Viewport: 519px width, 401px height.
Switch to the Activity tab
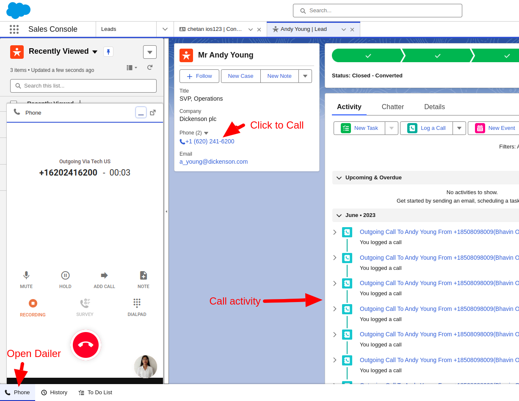pos(349,107)
